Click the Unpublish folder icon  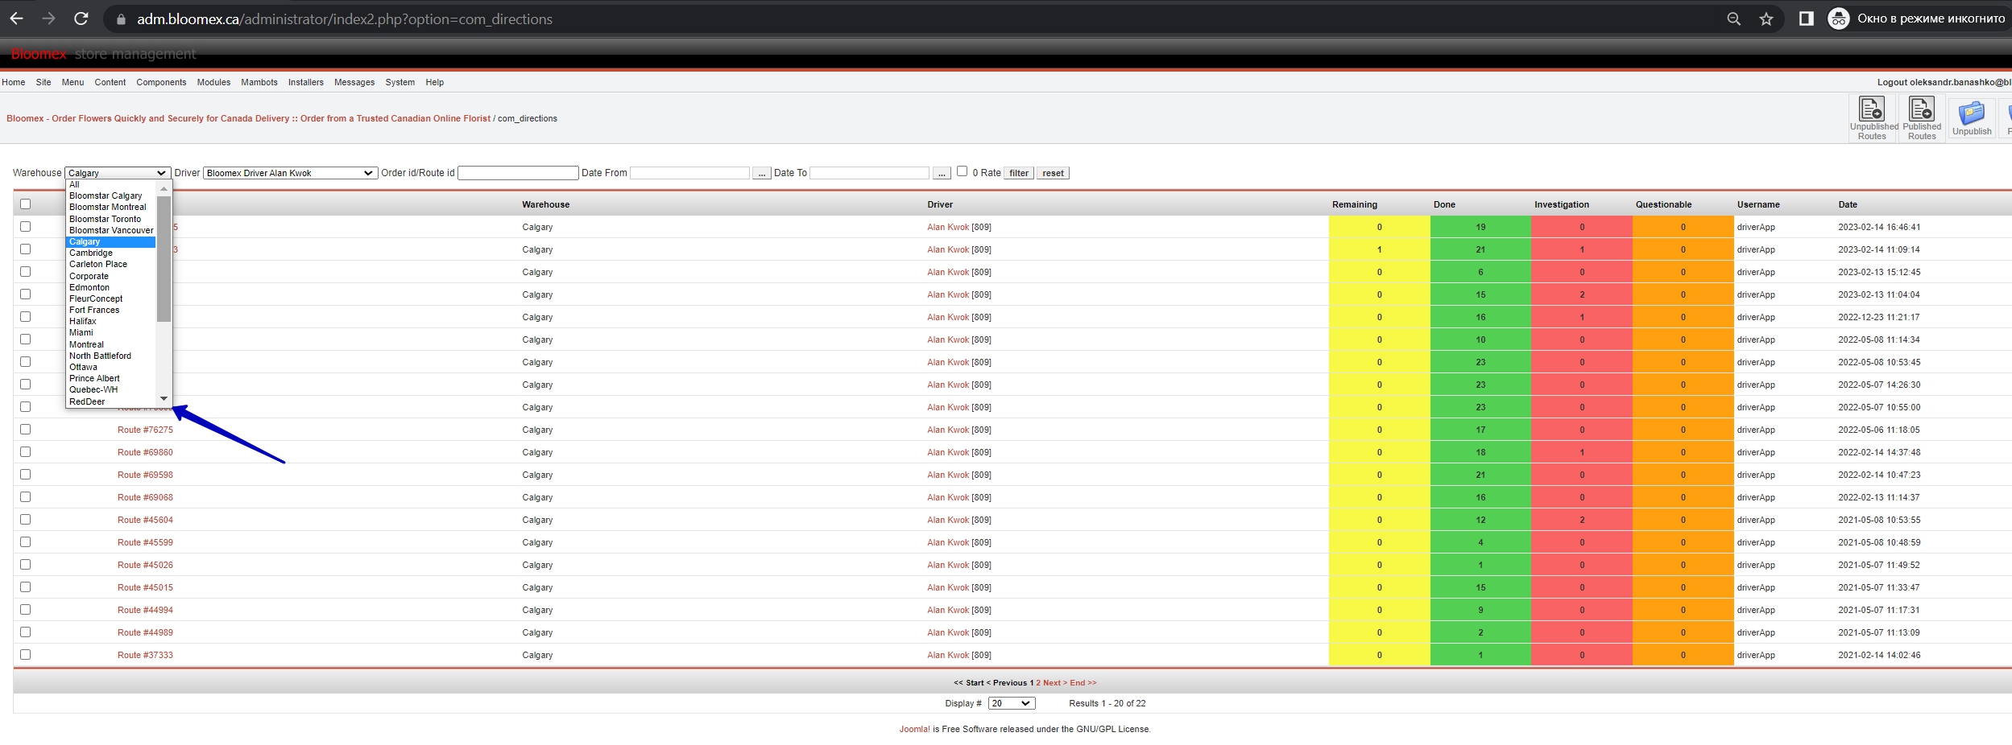click(x=1972, y=118)
